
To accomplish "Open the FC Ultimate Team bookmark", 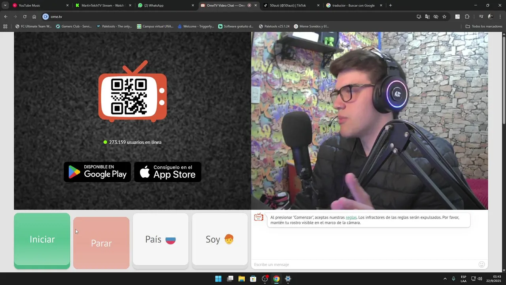I will click(x=33, y=27).
